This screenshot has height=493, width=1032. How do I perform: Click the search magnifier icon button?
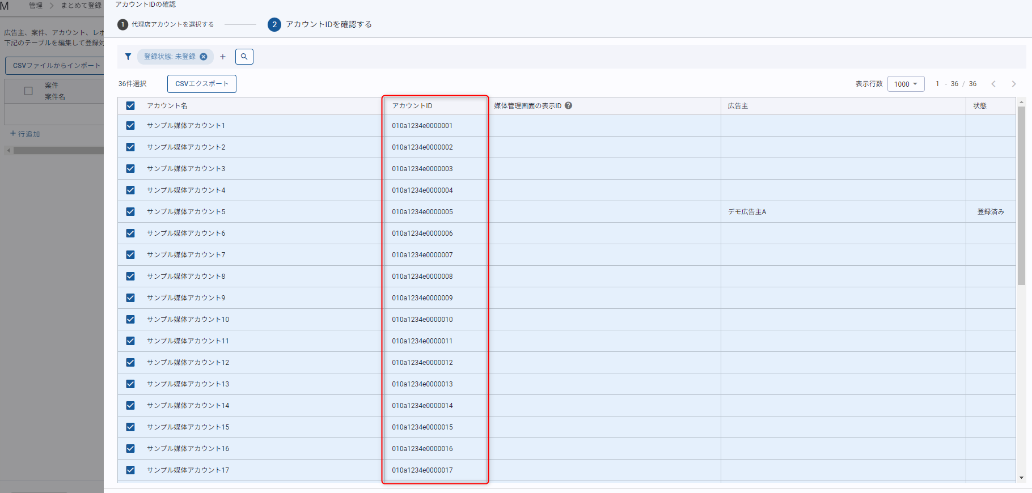244,57
